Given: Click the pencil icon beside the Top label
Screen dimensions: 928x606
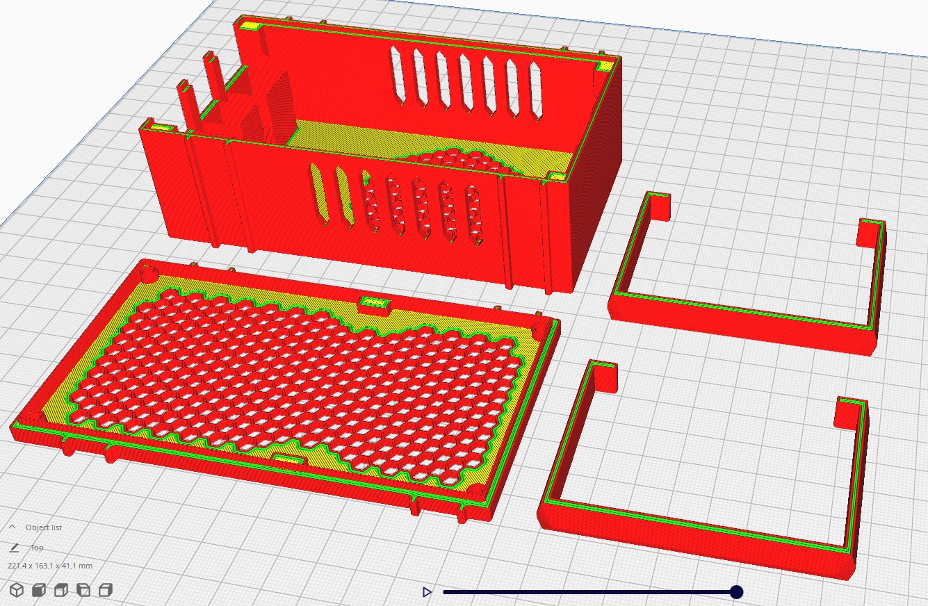Looking at the screenshot, I should pyautogui.click(x=15, y=548).
